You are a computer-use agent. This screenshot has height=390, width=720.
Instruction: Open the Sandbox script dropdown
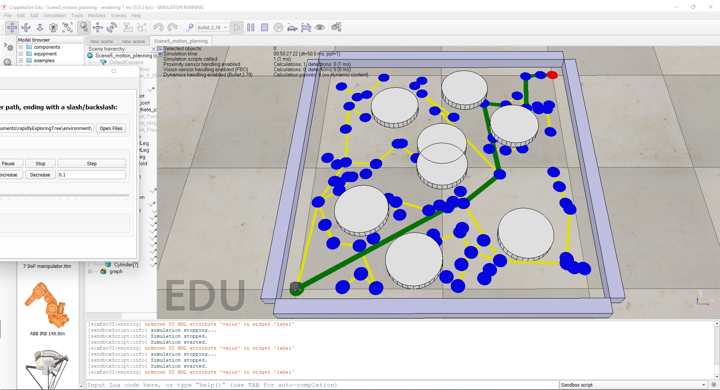tap(633, 385)
